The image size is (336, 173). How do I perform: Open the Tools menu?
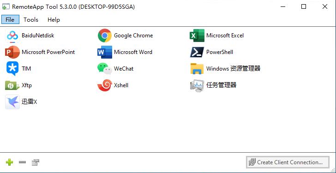coord(31,20)
